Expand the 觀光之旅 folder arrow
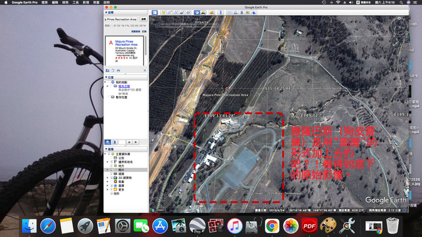Screen dimensions: 422x237 point(107,86)
